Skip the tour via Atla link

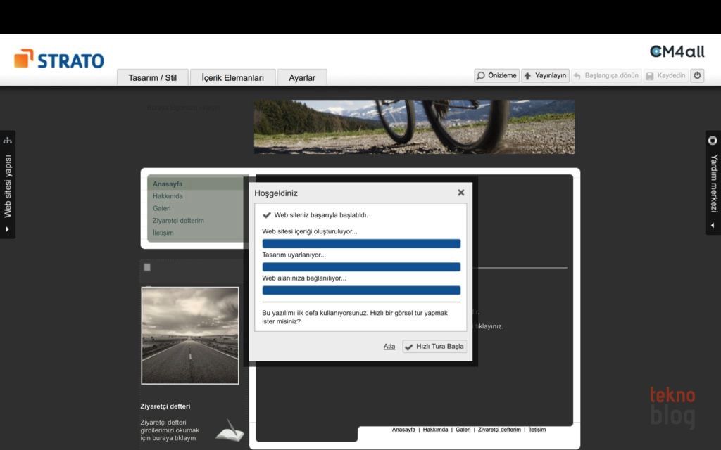pos(389,347)
